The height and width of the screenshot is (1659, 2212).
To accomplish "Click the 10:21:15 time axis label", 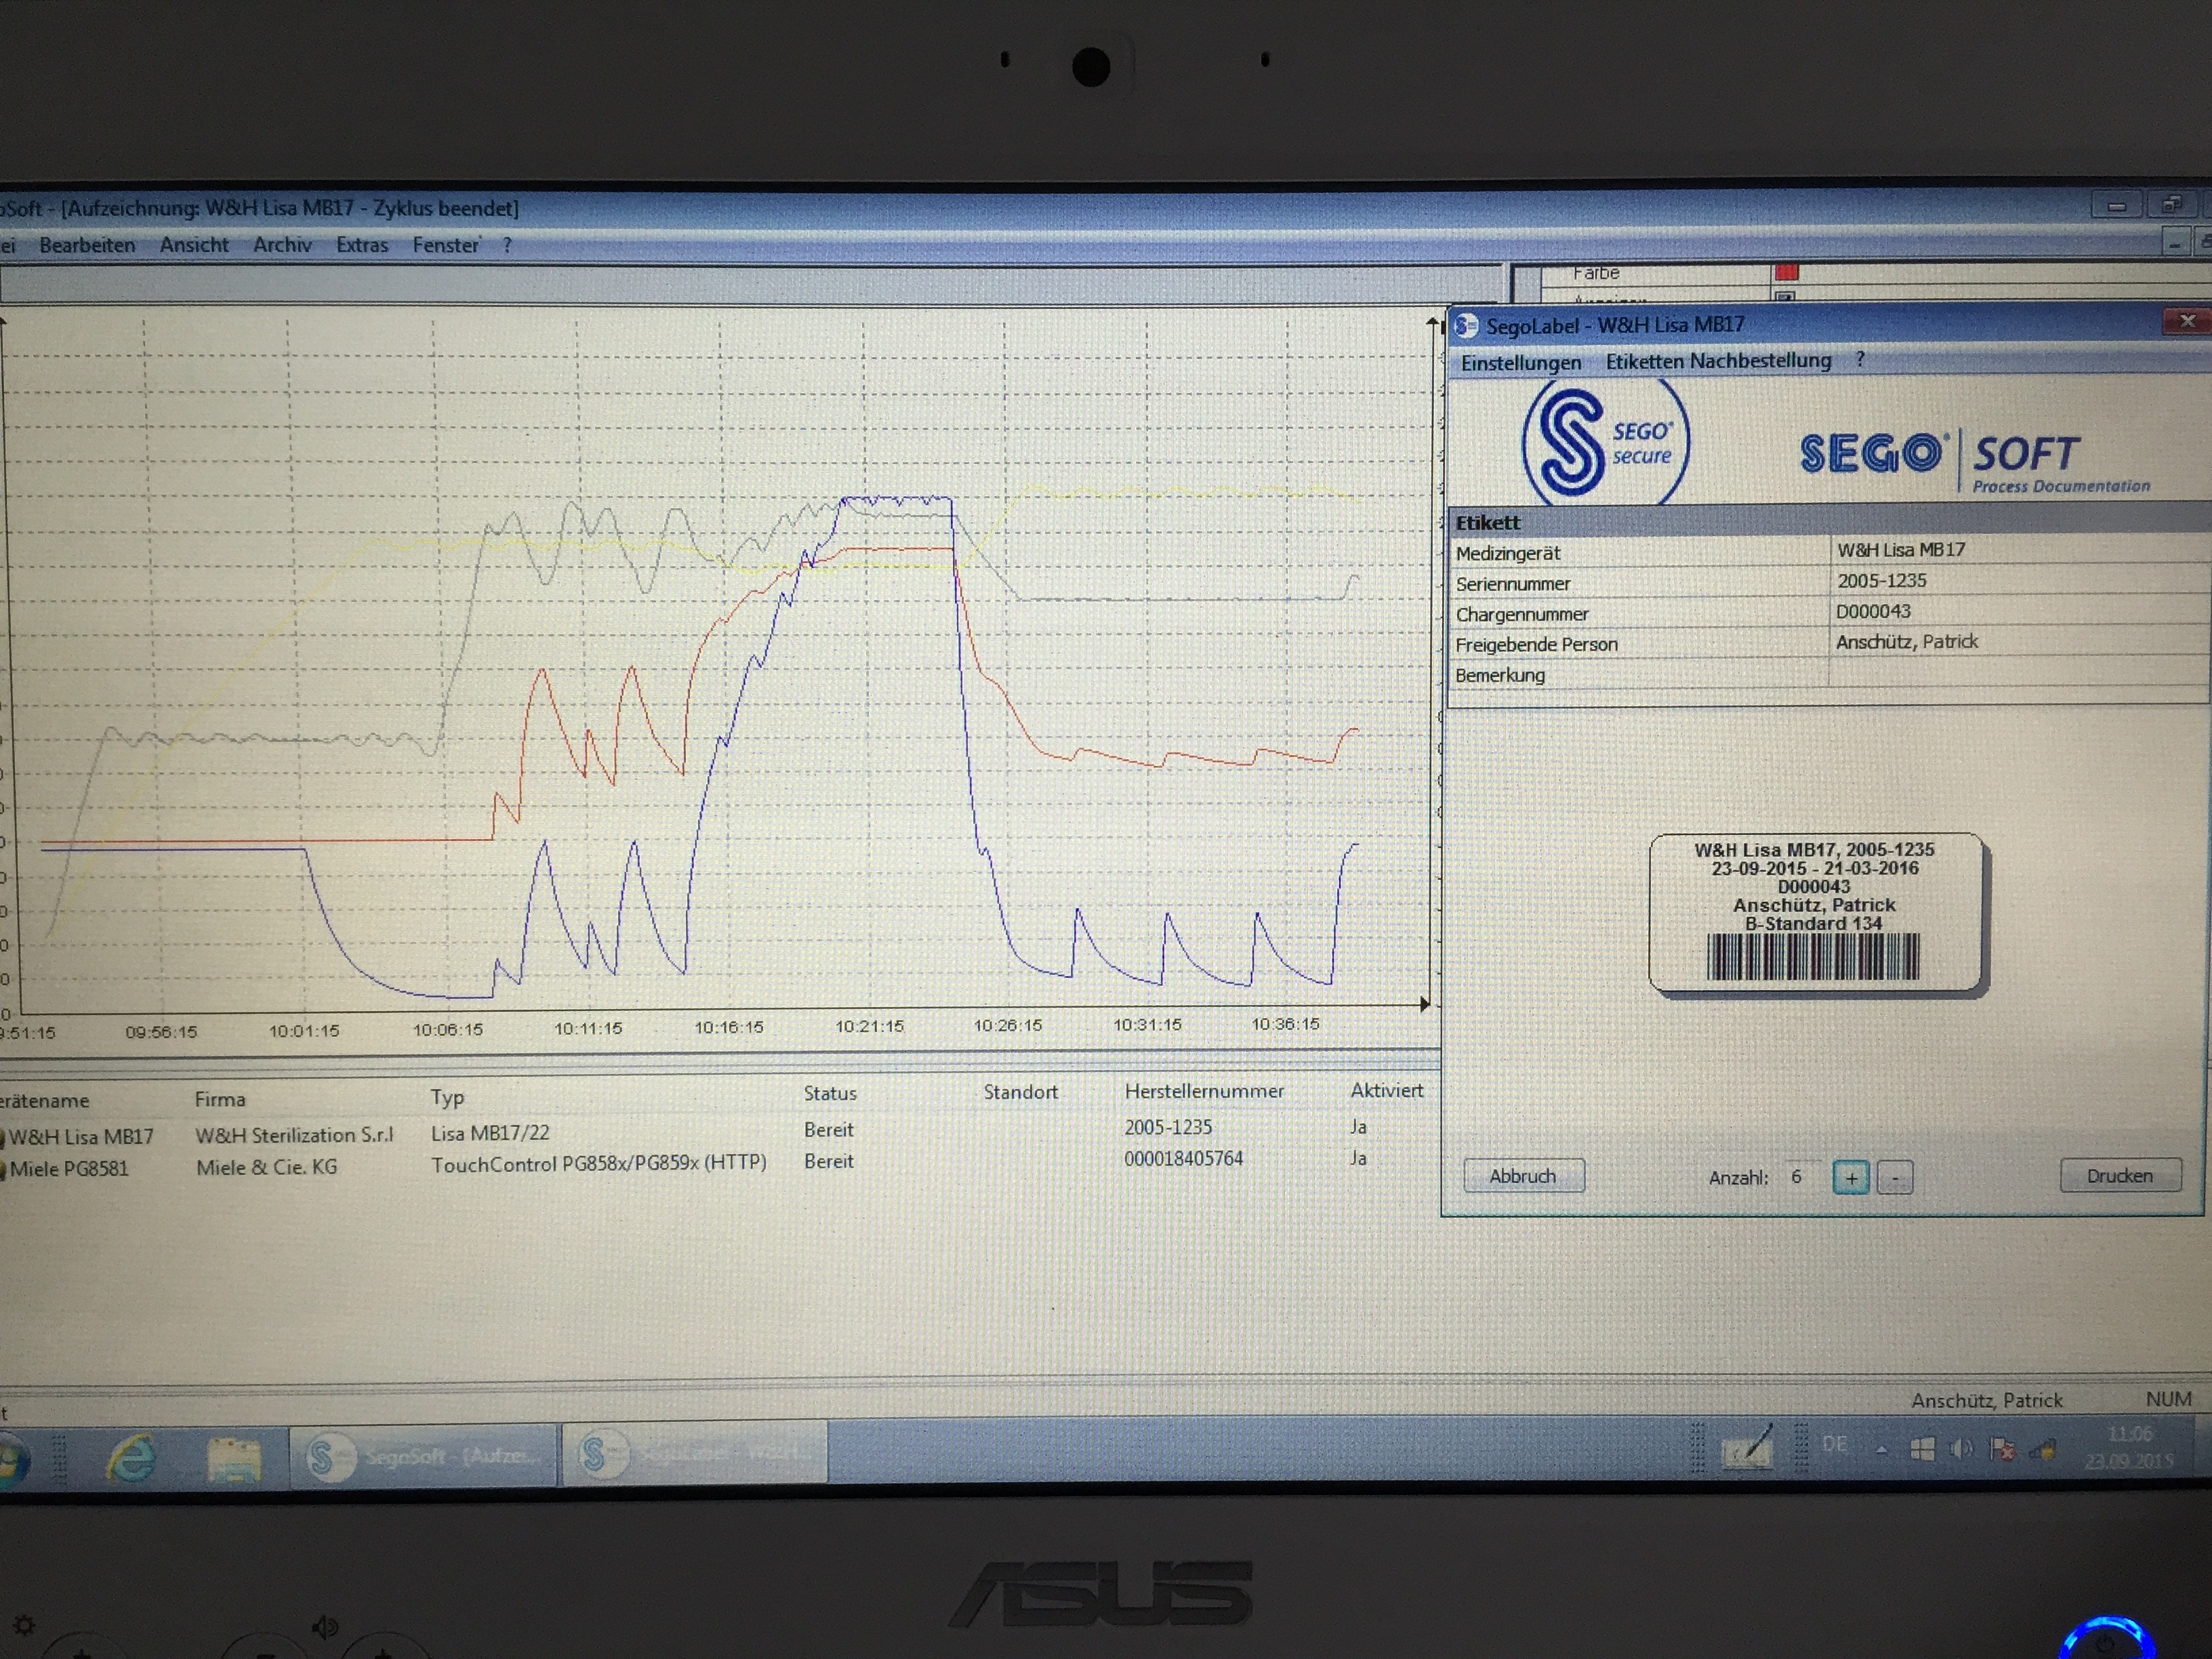I will [x=869, y=1026].
